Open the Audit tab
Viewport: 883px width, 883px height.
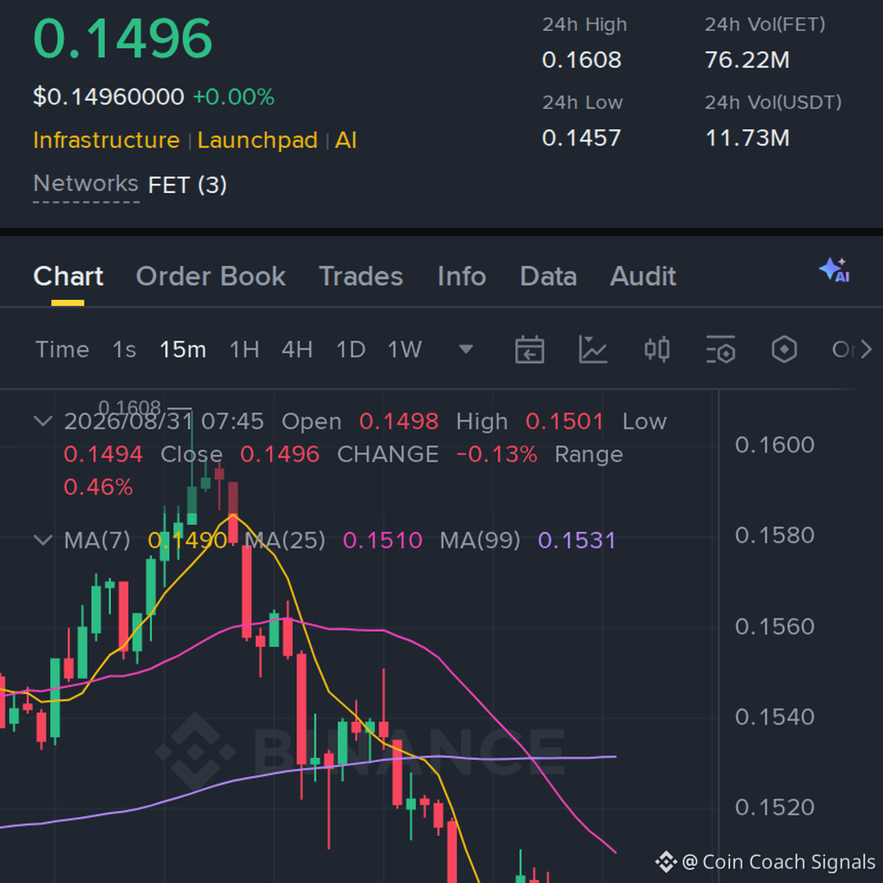pos(643,276)
